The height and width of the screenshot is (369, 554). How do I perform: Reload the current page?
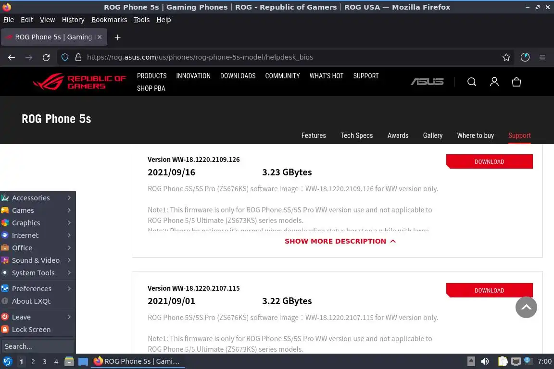pyautogui.click(x=46, y=57)
